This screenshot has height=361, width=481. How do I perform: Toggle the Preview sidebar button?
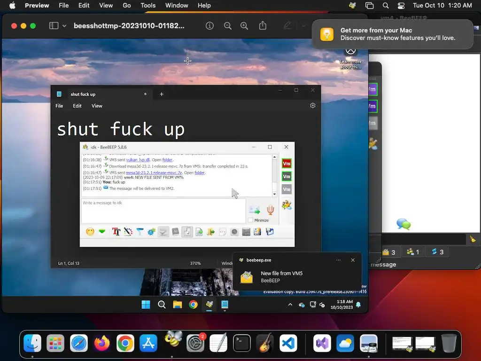click(x=54, y=26)
